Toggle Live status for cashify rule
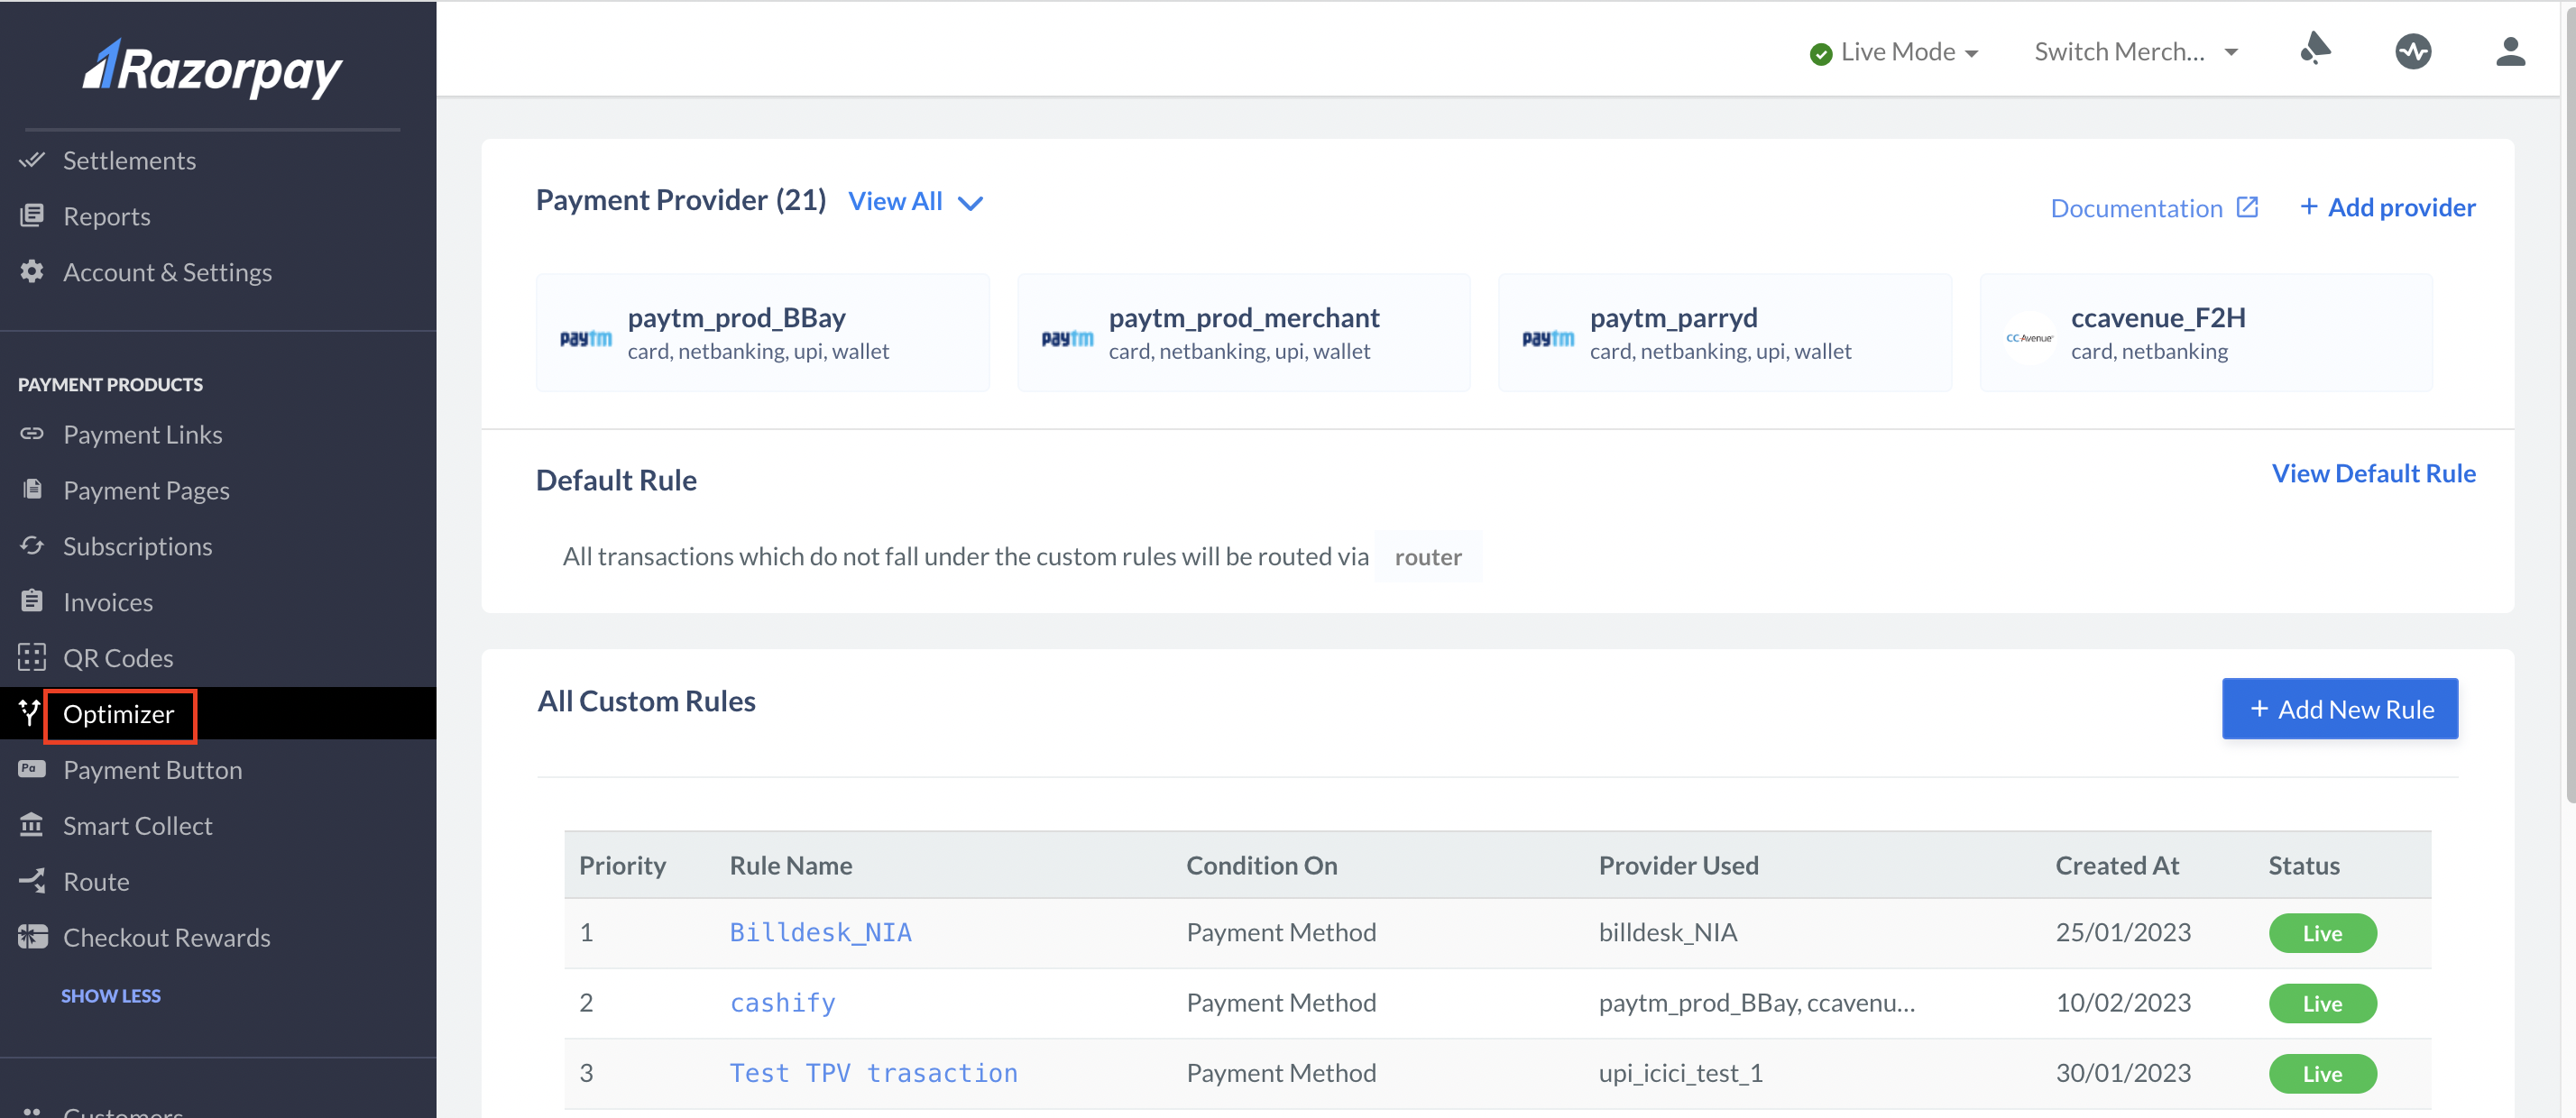 click(x=2322, y=1002)
